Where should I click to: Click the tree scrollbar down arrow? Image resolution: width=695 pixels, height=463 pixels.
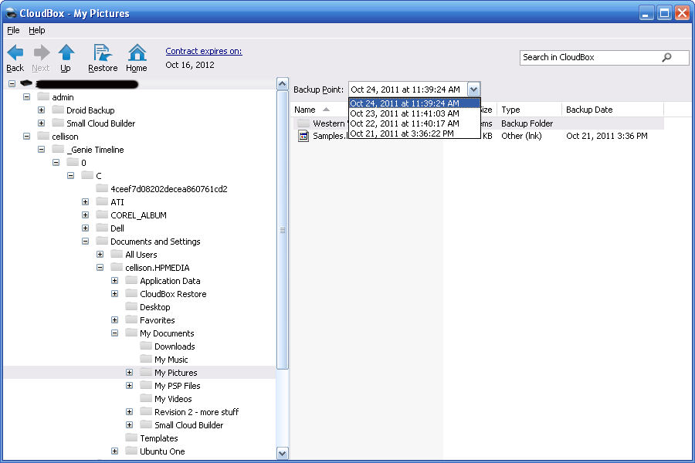283,453
